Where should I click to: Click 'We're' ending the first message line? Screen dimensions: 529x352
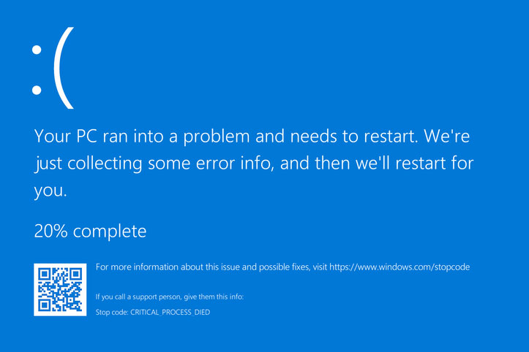[x=446, y=136]
